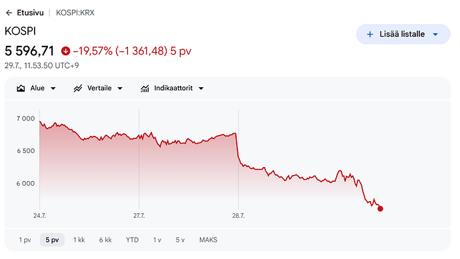
Task: Select the 1 pv time range
Action: (x=25, y=240)
